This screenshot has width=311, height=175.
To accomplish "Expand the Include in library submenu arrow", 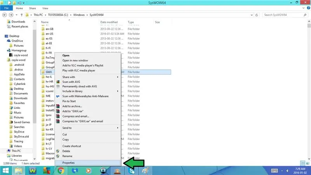I will click(118, 91).
